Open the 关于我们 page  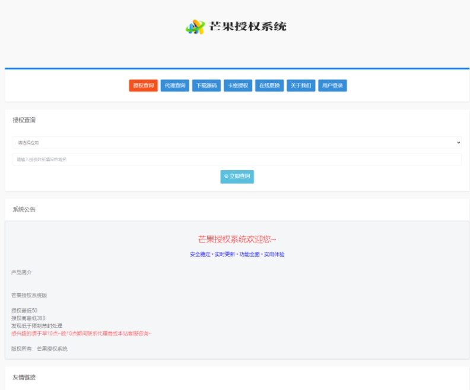pos(301,85)
